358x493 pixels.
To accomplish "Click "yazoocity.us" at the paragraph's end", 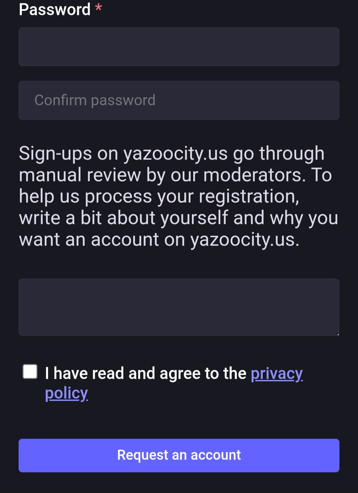I will tap(245, 240).
